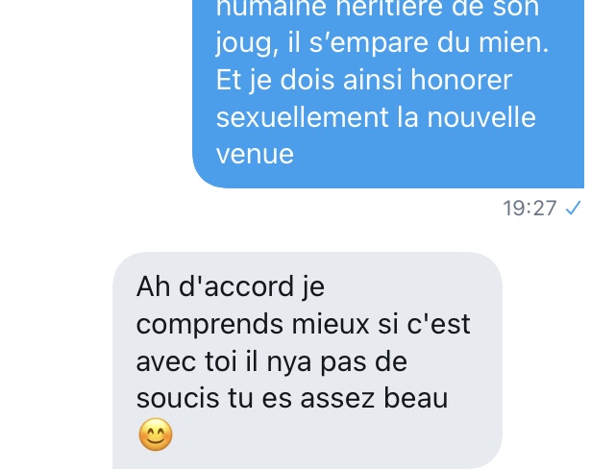This screenshot has height=471, width=615.
Task: Click the blue read-receipt checkmark
Action: click(573, 208)
